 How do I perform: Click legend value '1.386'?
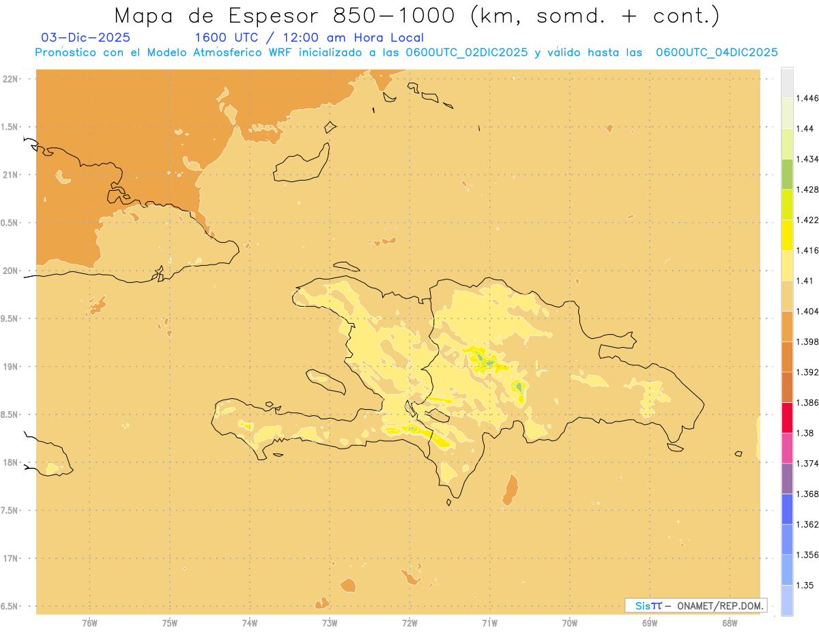pyautogui.click(x=809, y=403)
